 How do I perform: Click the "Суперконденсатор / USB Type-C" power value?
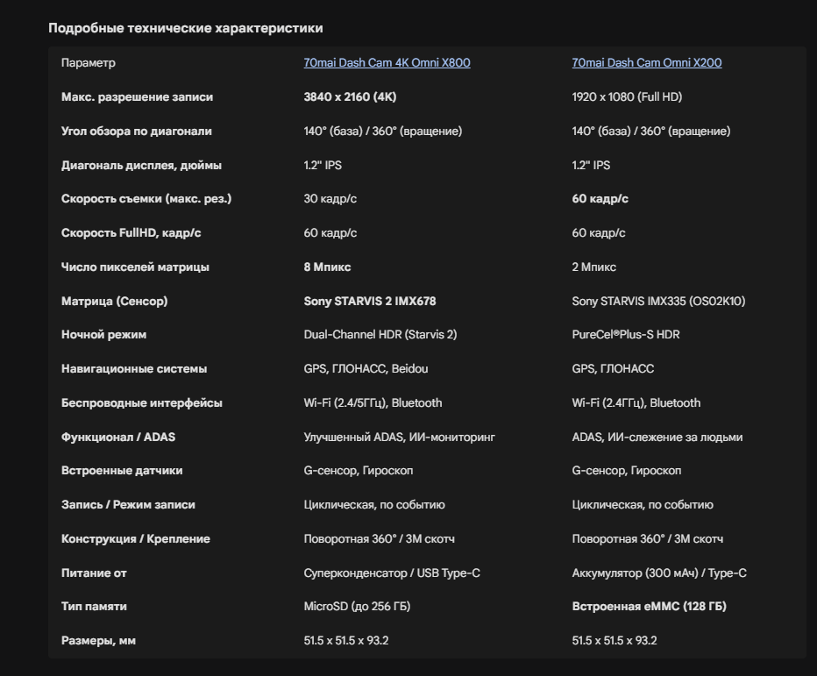(x=392, y=573)
